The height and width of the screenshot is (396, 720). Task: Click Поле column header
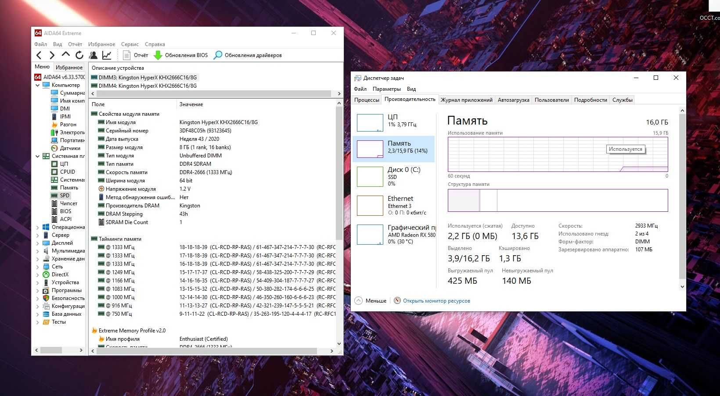(x=133, y=104)
